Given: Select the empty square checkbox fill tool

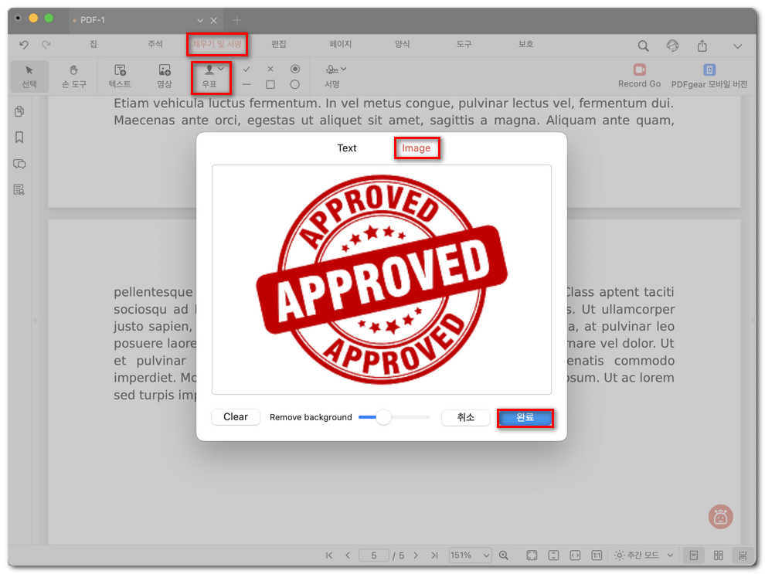Looking at the screenshot, I should [x=270, y=84].
